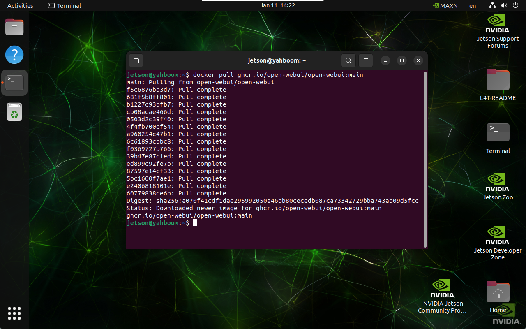This screenshot has height=329, width=526.
Task: Click the terminal search icon
Action: (x=348, y=60)
